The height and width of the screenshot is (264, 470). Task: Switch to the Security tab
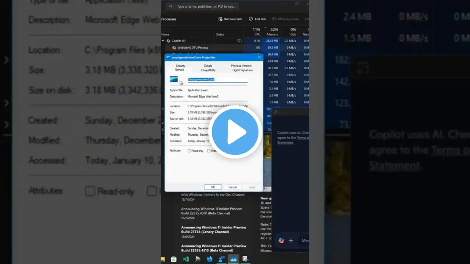[x=180, y=66]
